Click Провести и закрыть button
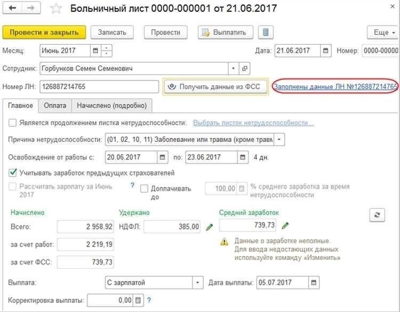 44,33
